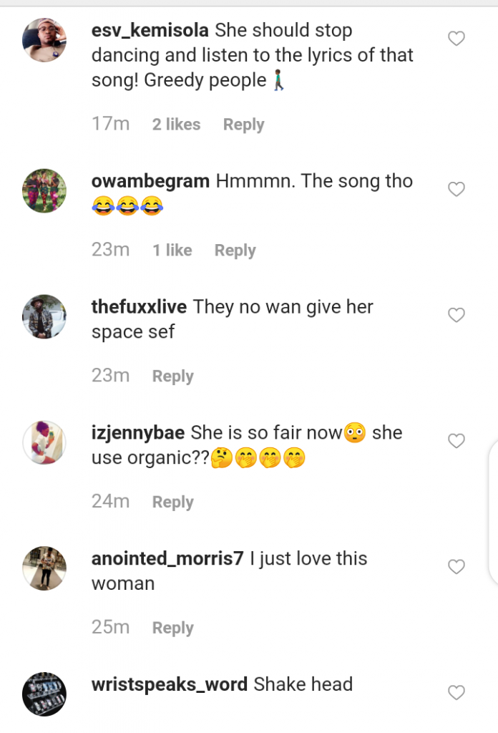Reply to owambegram's comment
The width and height of the screenshot is (498, 733).
235,251
